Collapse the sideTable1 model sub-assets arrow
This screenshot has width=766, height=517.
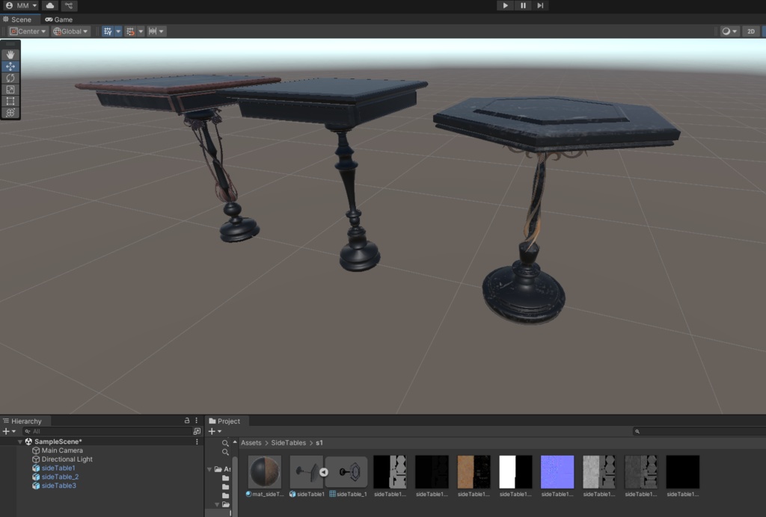coord(324,472)
